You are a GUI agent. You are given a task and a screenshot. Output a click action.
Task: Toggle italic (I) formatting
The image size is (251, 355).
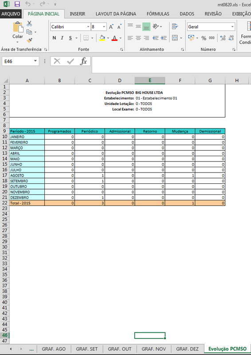[x=62, y=38]
